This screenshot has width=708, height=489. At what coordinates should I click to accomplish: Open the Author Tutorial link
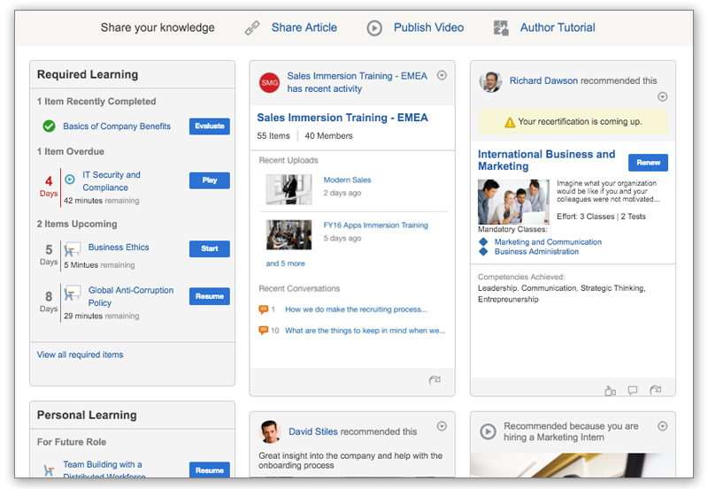[558, 27]
